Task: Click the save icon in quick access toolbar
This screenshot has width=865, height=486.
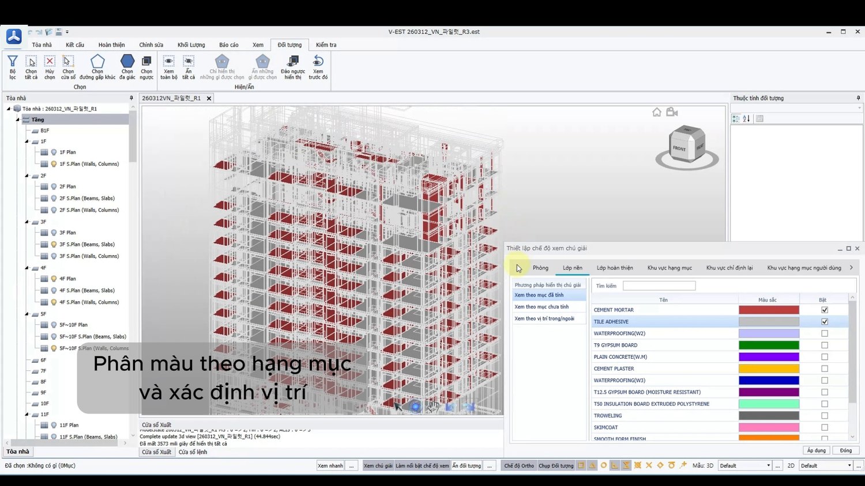Action: [58, 32]
